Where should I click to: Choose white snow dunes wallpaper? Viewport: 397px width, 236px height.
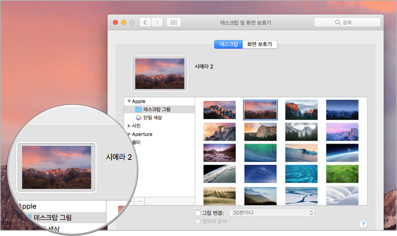(342, 196)
